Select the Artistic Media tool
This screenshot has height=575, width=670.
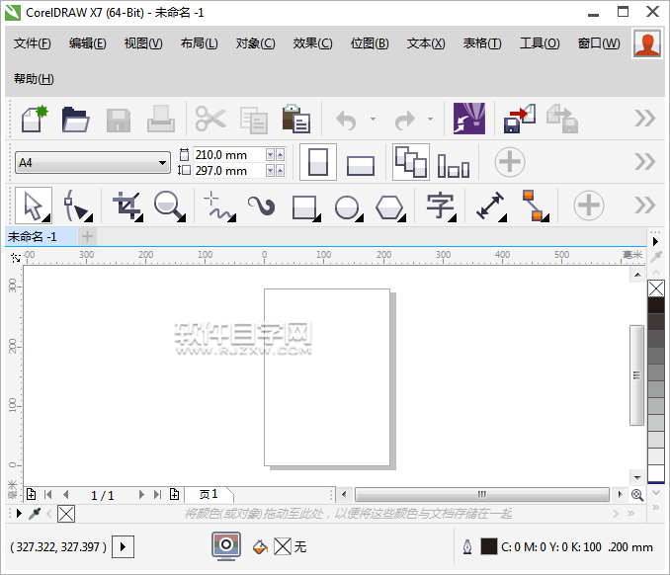coord(262,205)
